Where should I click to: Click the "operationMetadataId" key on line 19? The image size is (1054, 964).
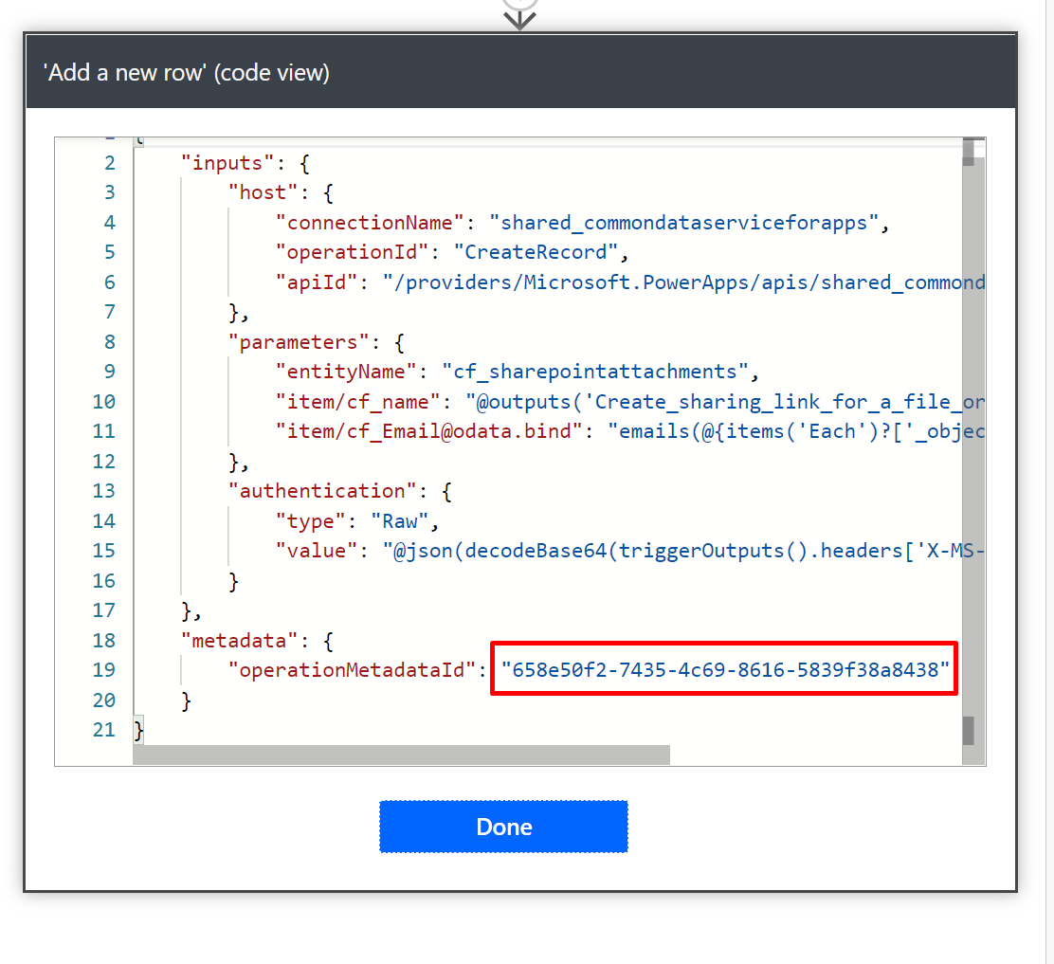point(351,670)
